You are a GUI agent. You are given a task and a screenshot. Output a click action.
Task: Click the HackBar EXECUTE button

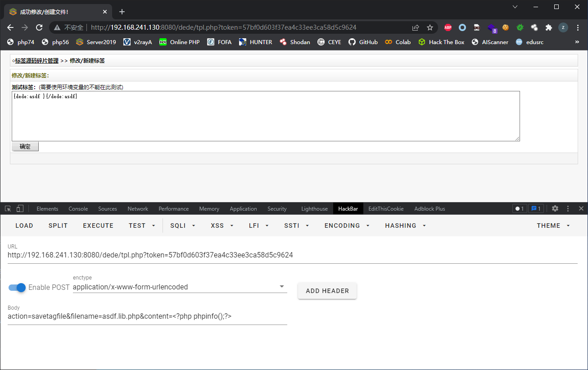pos(98,226)
